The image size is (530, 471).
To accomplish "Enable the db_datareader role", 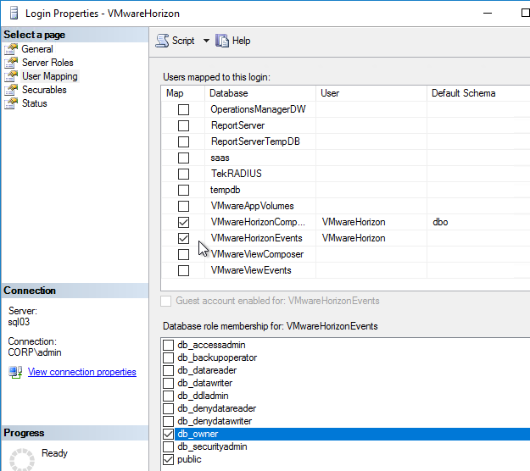I will (169, 370).
